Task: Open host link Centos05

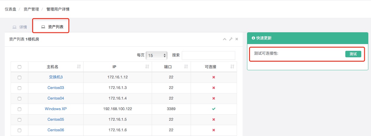Action: click(56, 120)
